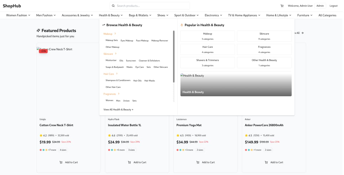Image resolution: width=344 pixels, height=175 pixels.
Task: Click the search magnifier icon
Action: pos(113,5)
